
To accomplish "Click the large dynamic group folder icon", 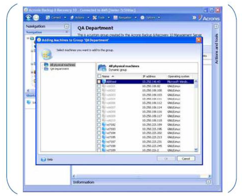I will coord(102,68).
